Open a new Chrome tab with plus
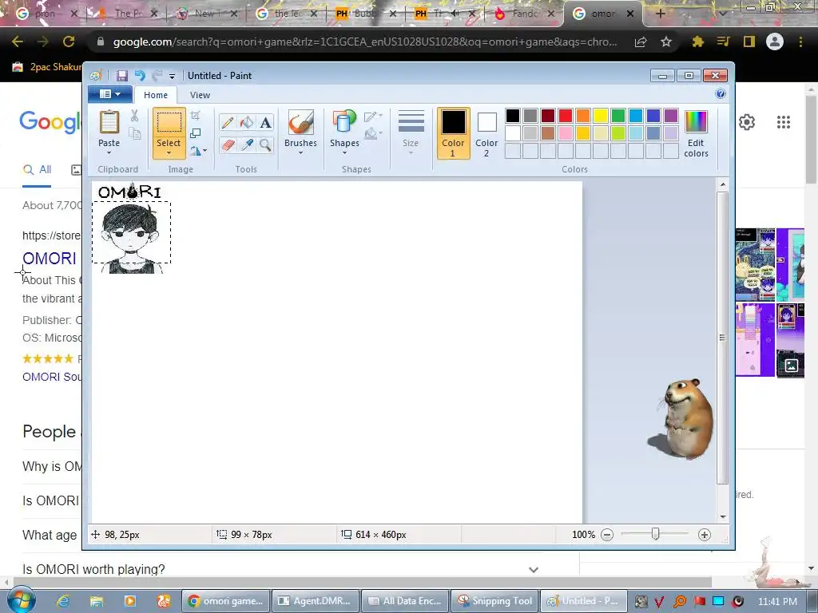The width and height of the screenshot is (818, 613). click(x=660, y=14)
